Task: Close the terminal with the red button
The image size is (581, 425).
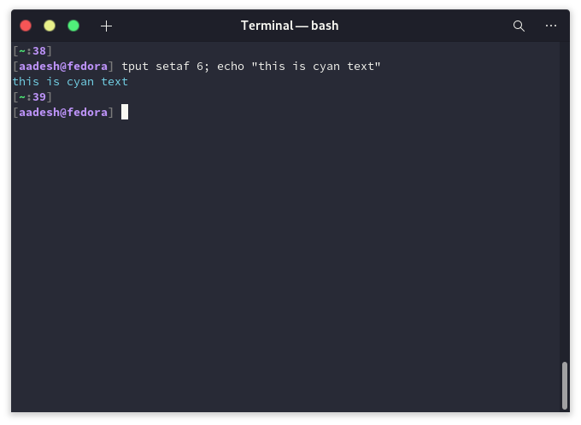Action: coord(26,26)
